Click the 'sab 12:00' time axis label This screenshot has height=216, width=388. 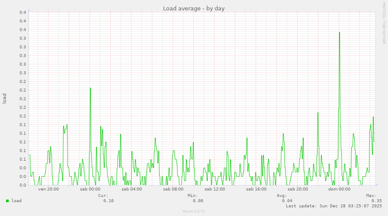click(215, 189)
